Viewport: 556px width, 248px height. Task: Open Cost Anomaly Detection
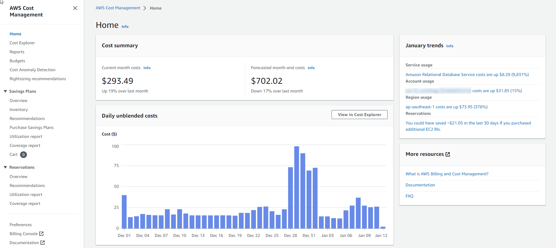pos(32,70)
